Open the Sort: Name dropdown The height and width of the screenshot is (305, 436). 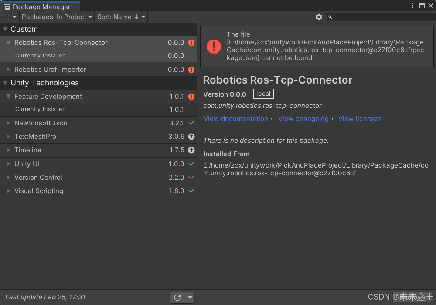coord(121,17)
